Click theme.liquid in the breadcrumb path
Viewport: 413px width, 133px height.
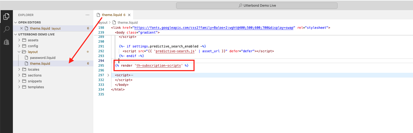(x=127, y=22)
